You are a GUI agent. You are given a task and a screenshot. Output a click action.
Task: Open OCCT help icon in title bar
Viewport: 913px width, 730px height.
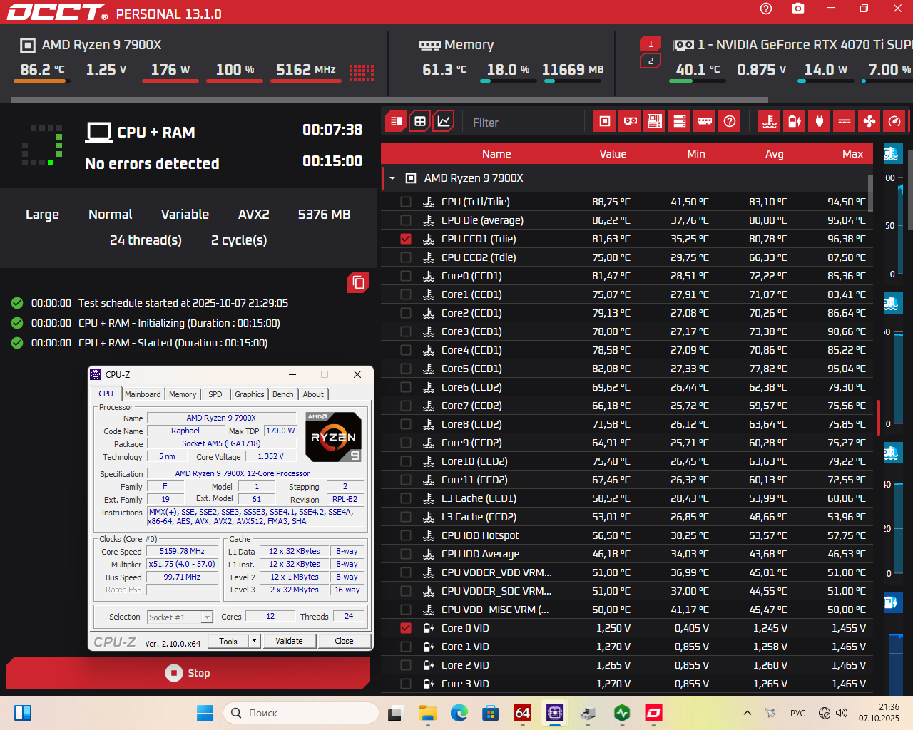click(x=766, y=9)
